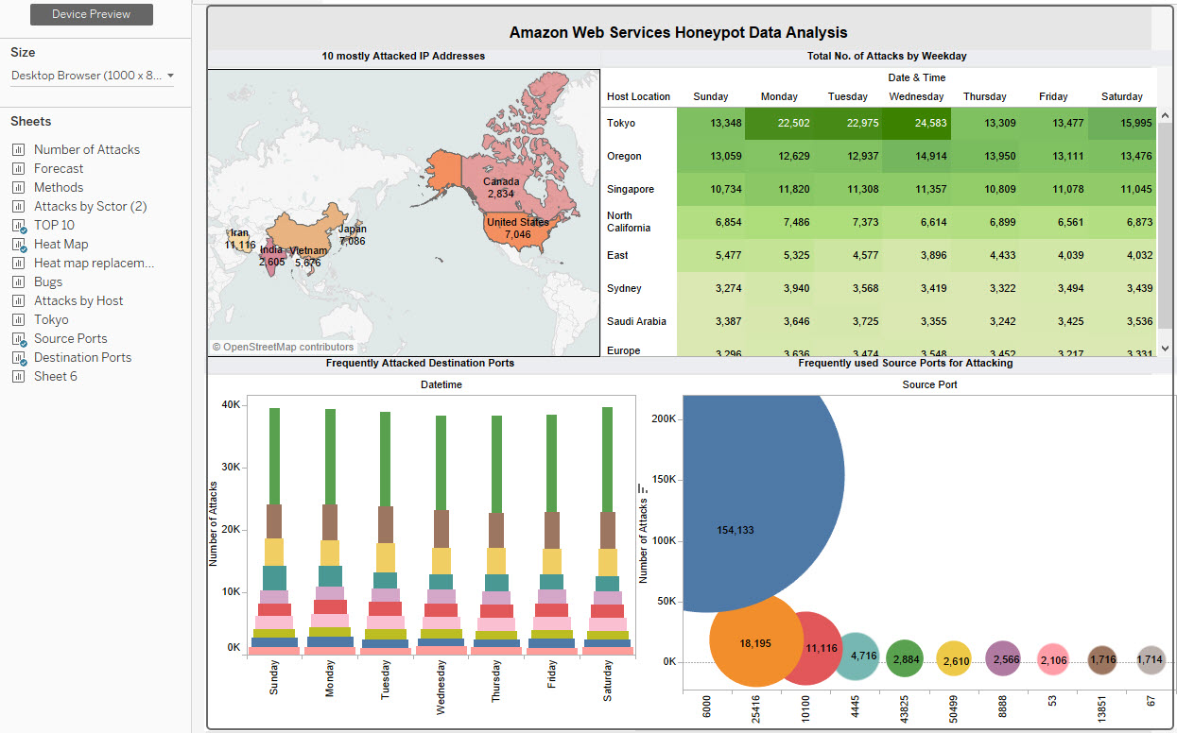Select the 5,477 cell in East row

(711, 255)
